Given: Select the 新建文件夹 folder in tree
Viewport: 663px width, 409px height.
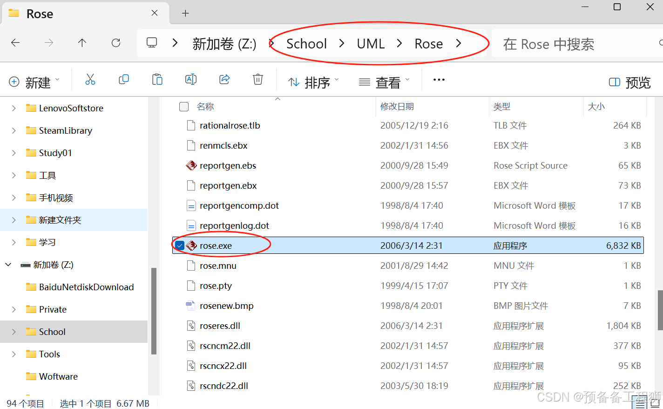Looking at the screenshot, I should click(74, 220).
